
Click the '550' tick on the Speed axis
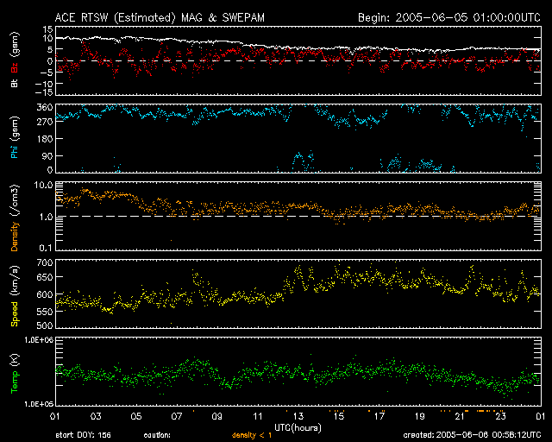click(x=45, y=312)
